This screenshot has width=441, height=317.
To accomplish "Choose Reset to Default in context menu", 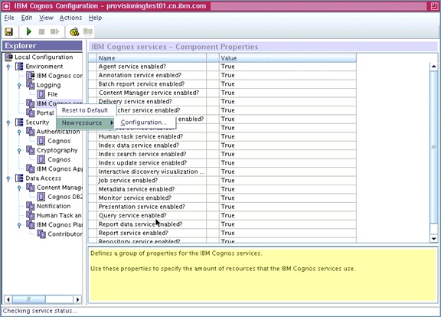I will click(x=85, y=110).
